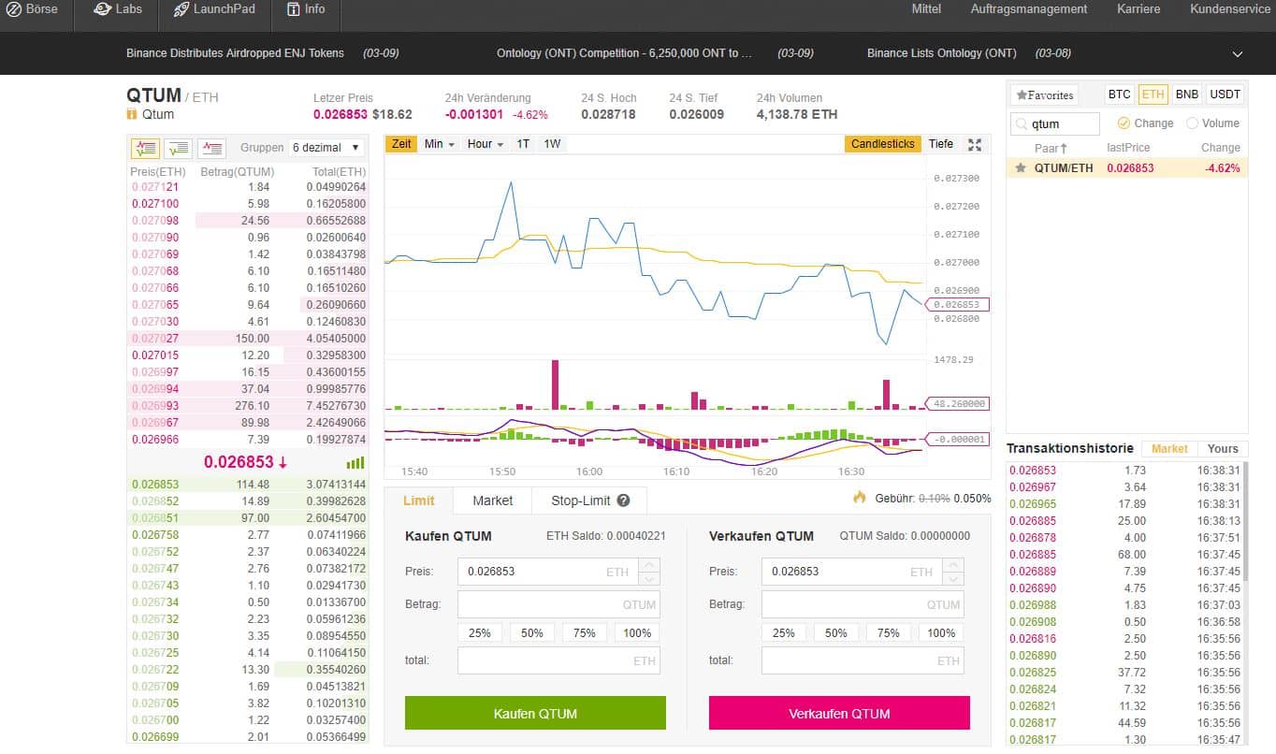Viewport: 1276px width, 754px height.
Task: Choose 50% amount in the buy panel
Action: pos(532,633)
